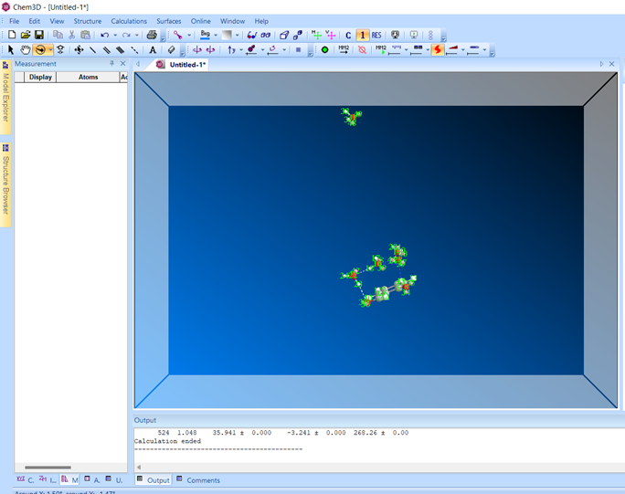This screenshot has height=494, width=625.
Task: Stop calculation with the crossed-out icon
Action: [362, 50]
